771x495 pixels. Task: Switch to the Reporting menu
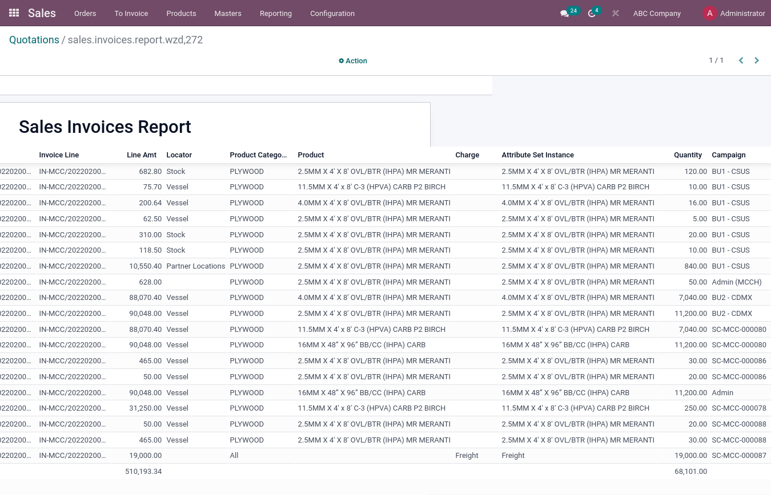(275, 13)
